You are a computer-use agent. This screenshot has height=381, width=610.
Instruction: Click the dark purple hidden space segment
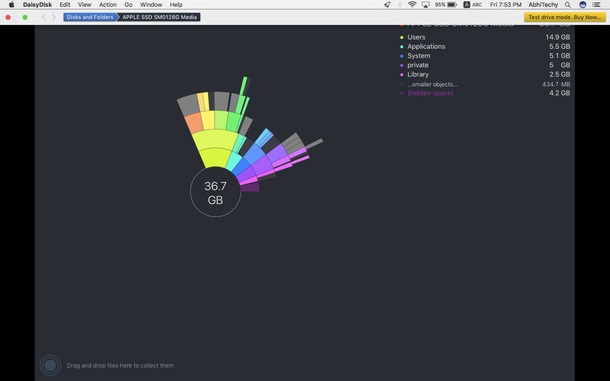[x=250, y=187]
